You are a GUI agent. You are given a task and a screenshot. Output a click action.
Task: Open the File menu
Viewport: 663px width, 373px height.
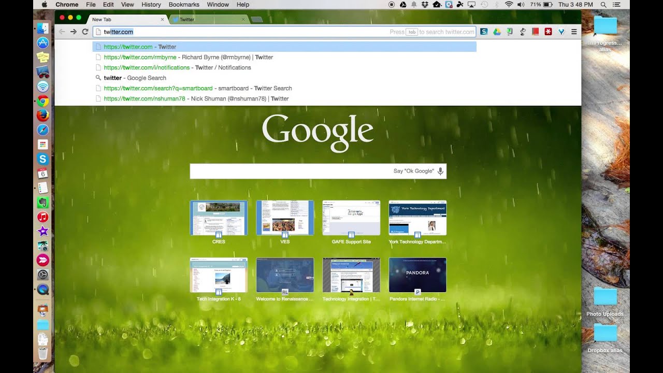tap(91, 5)
